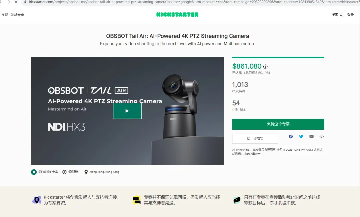This screenshot has height=217, width=360.
Task: Click the green funding progress bar
Action: [x=278, y=57]
